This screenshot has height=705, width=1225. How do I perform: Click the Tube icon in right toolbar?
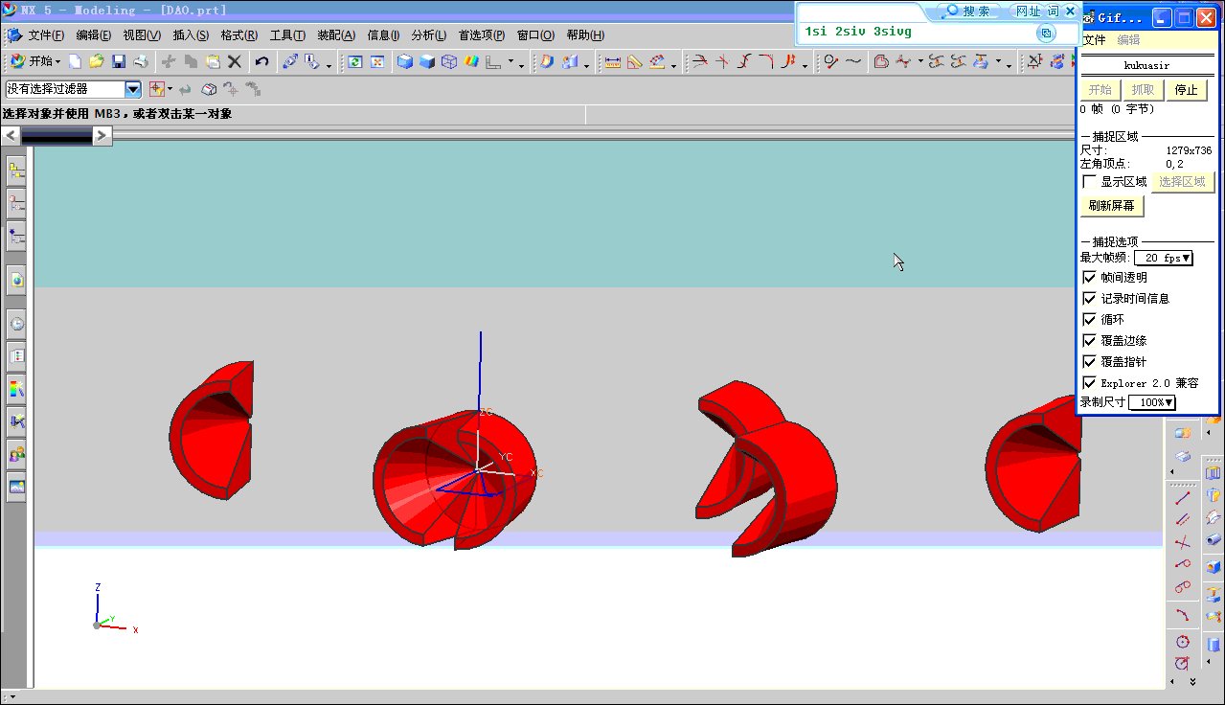(1214, 541)
